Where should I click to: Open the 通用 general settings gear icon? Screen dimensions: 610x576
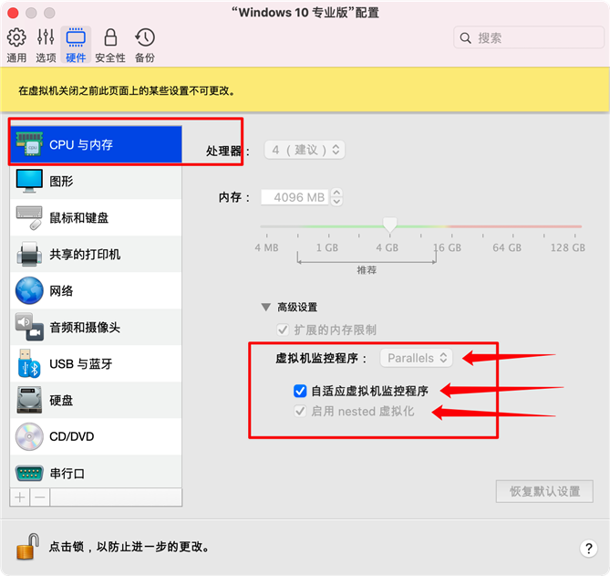point(16,37)
